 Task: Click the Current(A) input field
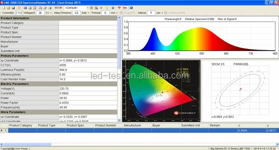point(19,13)
